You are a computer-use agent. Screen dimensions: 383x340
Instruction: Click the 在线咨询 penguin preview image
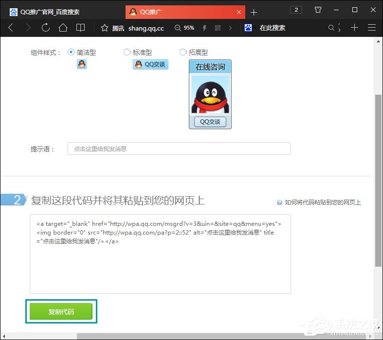click(210, 95)
